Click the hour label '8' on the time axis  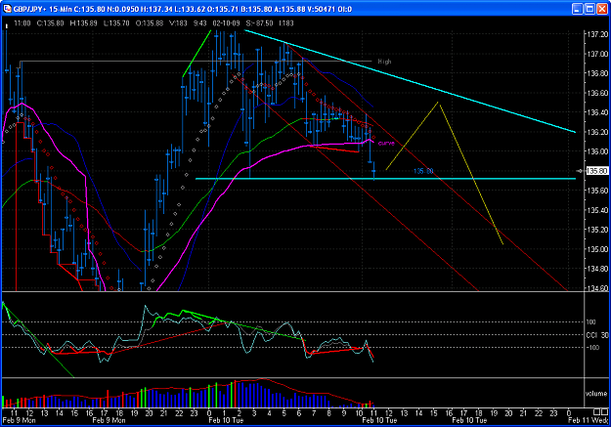tap(328, 413)
